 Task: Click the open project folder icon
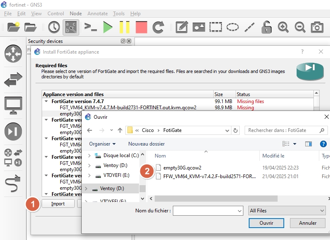30,27
